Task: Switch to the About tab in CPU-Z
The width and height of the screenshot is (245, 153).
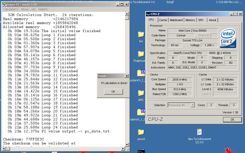Action: pos(212,20)
